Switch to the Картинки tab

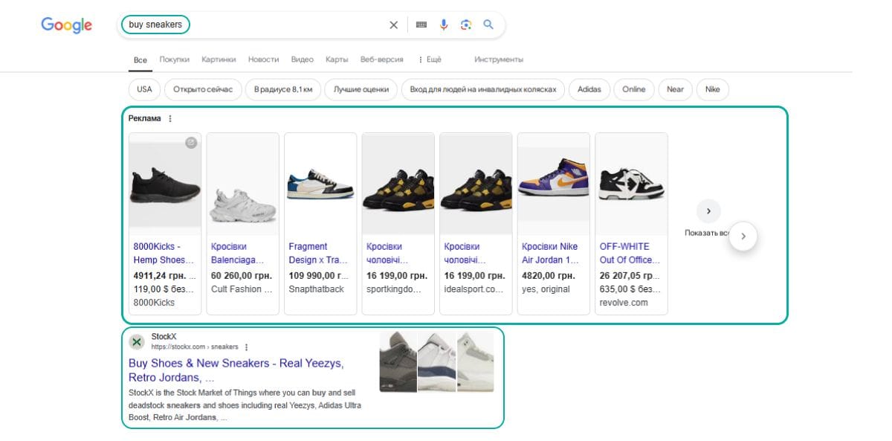point(219,59)
